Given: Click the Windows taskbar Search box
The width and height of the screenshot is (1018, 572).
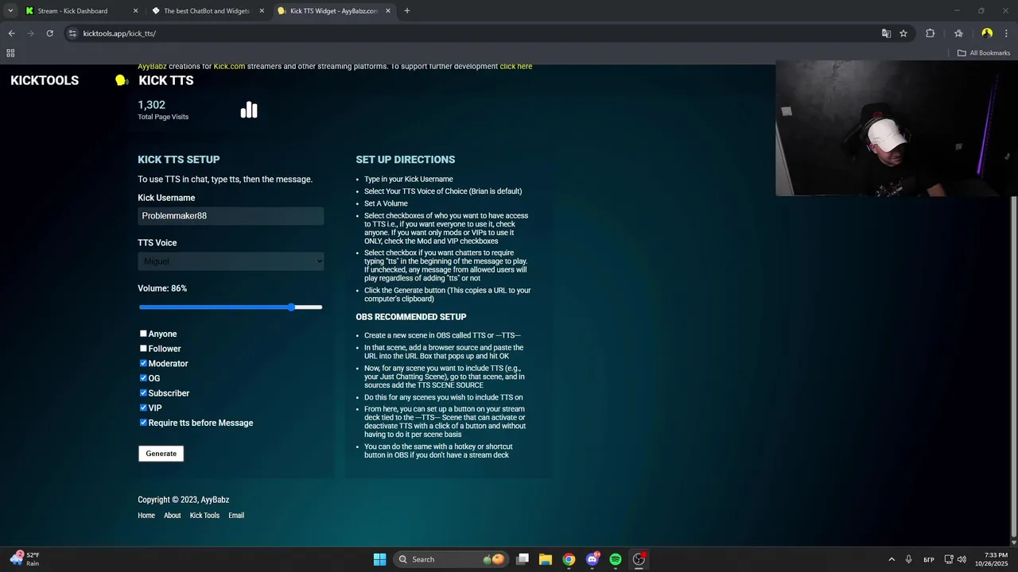Looking at the screenshot, I should coord(451,559).
